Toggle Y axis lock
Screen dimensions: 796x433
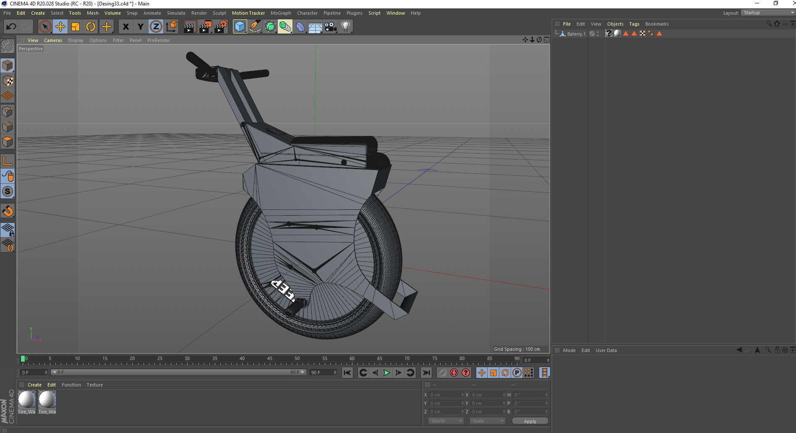click(141, 27)
